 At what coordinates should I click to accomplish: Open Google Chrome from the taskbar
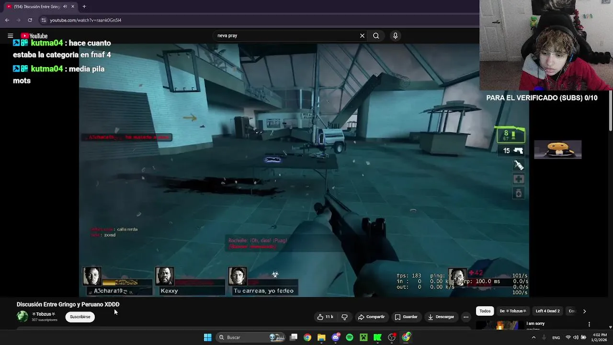pos(307,337)
